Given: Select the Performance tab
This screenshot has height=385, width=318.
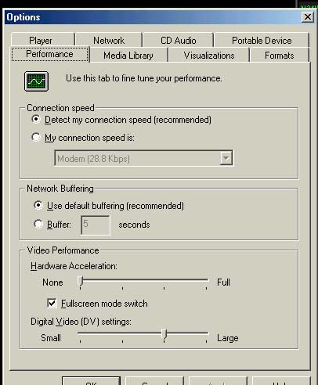Looking at the screenshot, I should point(50,54).
